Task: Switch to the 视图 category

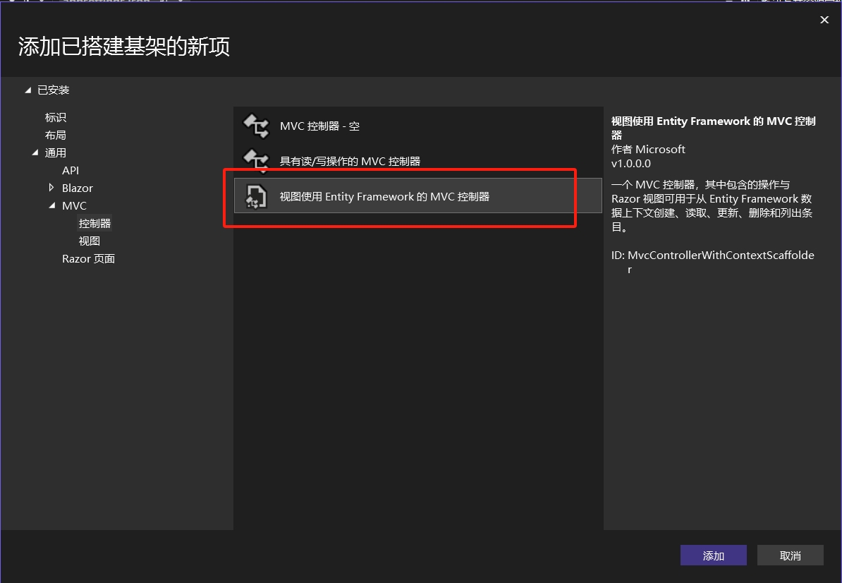Action: click(x=90, y=241)
